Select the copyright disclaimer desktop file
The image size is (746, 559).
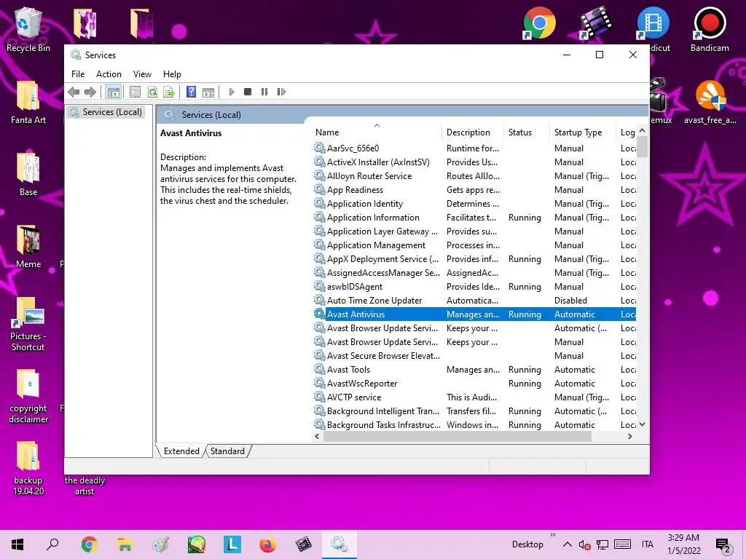tap(28, 395)
